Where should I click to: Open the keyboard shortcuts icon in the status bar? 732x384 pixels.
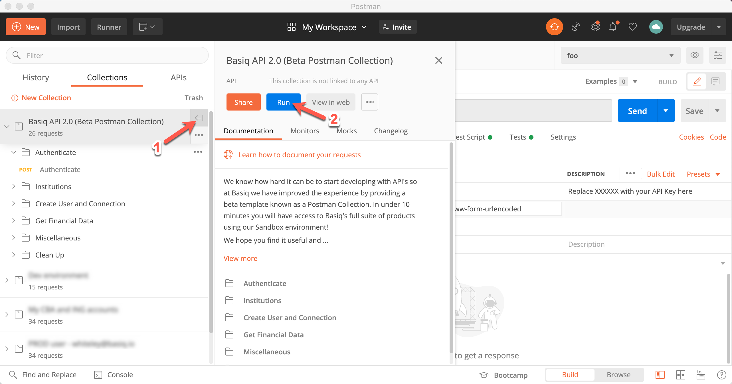[701, 375]
